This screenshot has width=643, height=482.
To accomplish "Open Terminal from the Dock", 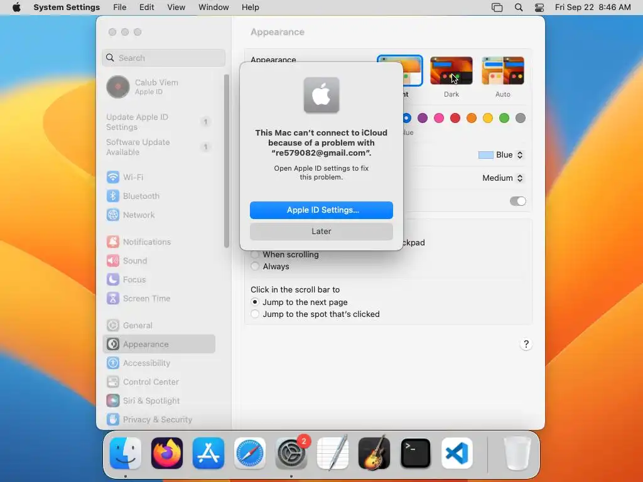I will tap(416, 453).
